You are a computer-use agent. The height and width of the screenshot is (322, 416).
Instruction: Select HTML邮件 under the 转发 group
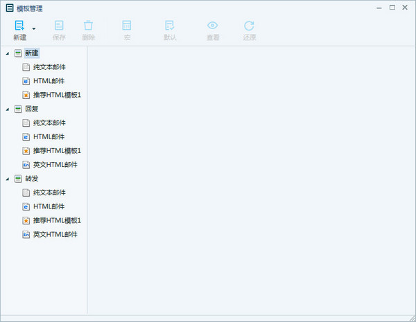(49, 206)
